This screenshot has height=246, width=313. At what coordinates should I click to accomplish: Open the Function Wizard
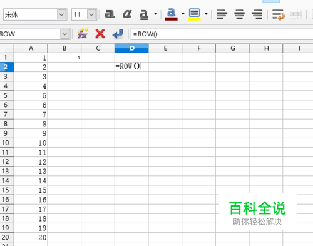click(83, 34)
